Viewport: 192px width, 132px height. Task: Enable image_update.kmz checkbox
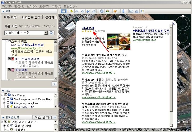(x=8, y=102)
